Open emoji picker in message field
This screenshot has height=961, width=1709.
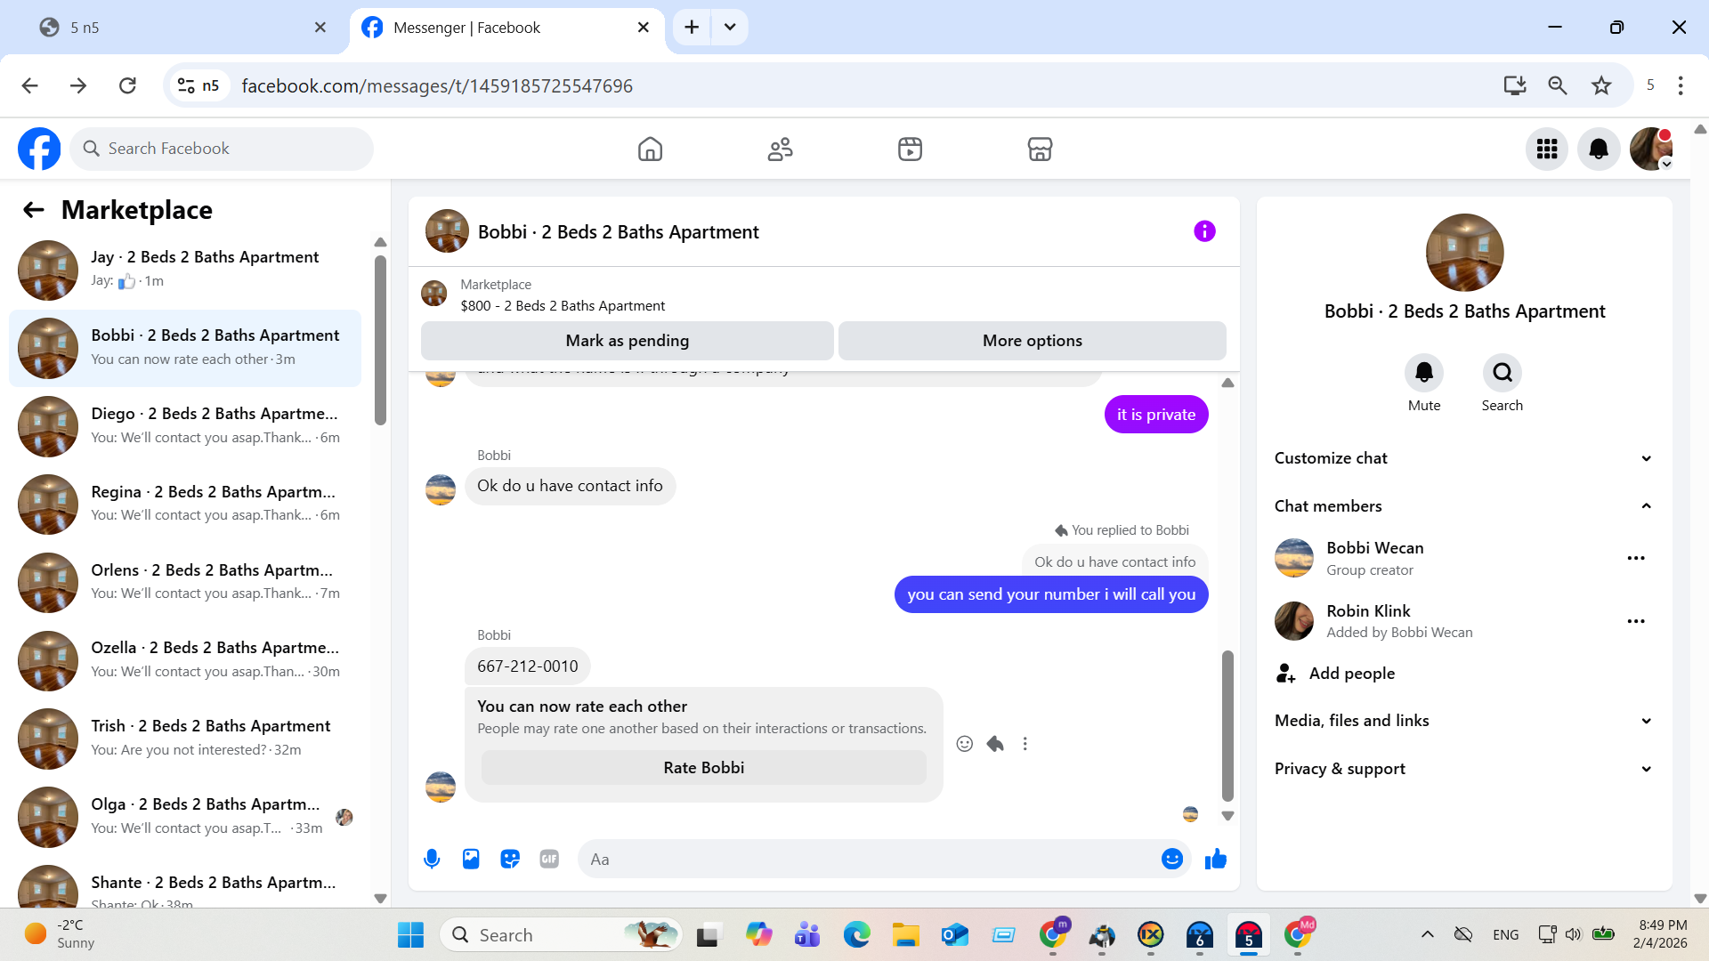1171,859
